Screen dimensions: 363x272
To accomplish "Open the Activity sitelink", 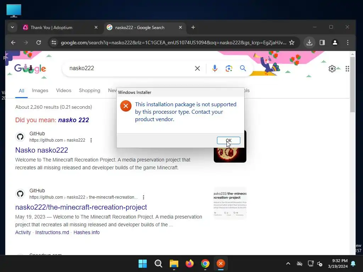I will [x=23, y=232].
